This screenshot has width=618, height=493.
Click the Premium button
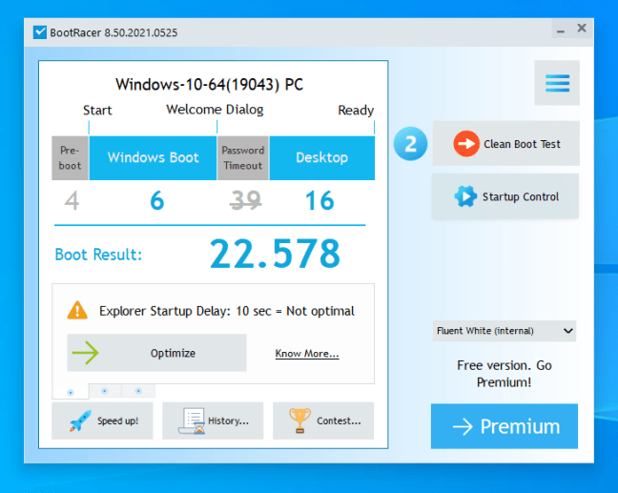[x=505, y=426]
